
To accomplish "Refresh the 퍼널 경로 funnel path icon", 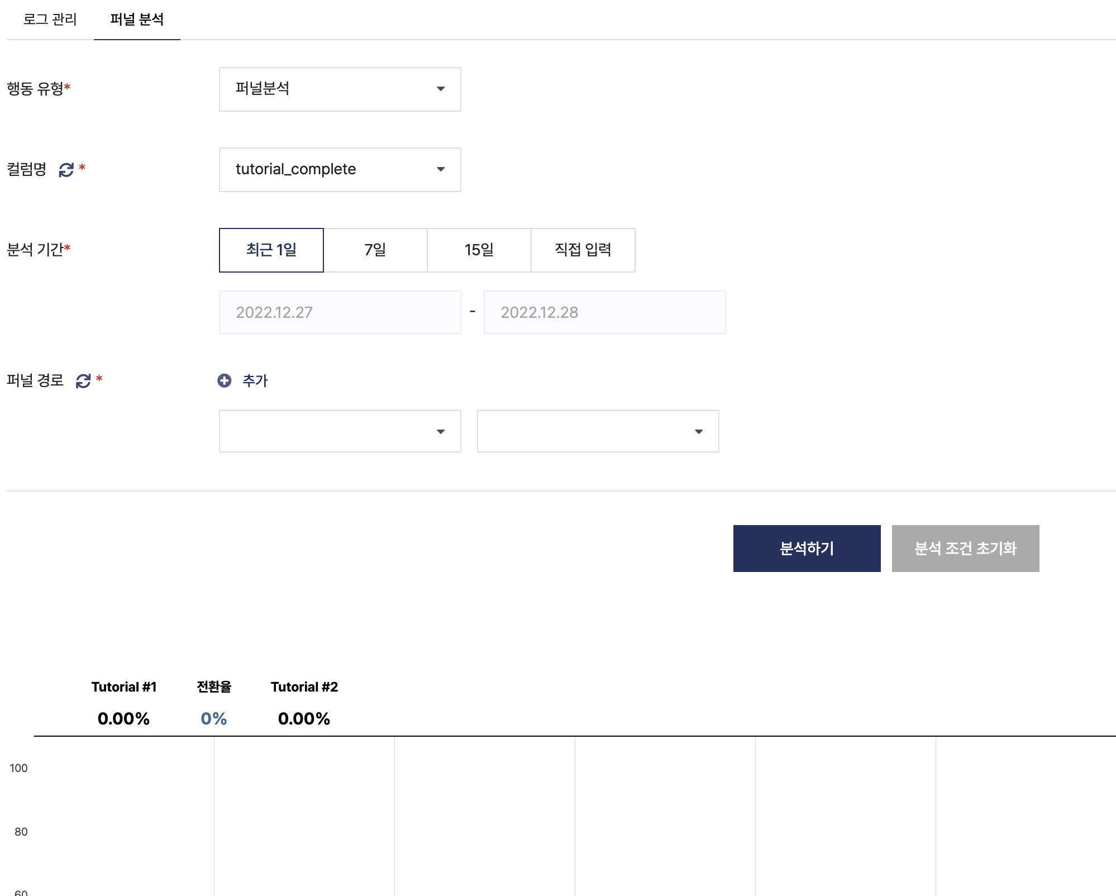I will (x=83, y=381).
